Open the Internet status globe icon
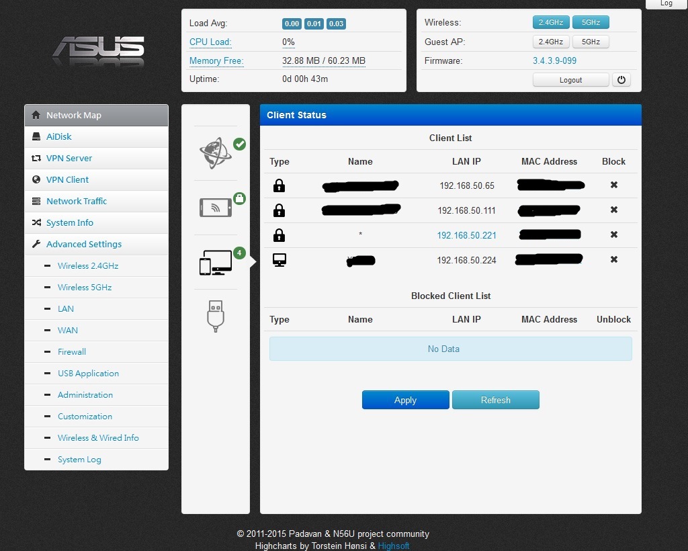Viewport: 688px width, 551px height. coord(216,153)
